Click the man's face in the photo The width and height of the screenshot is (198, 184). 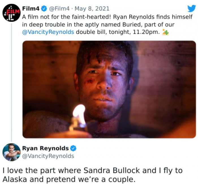[x=104, y=81]
